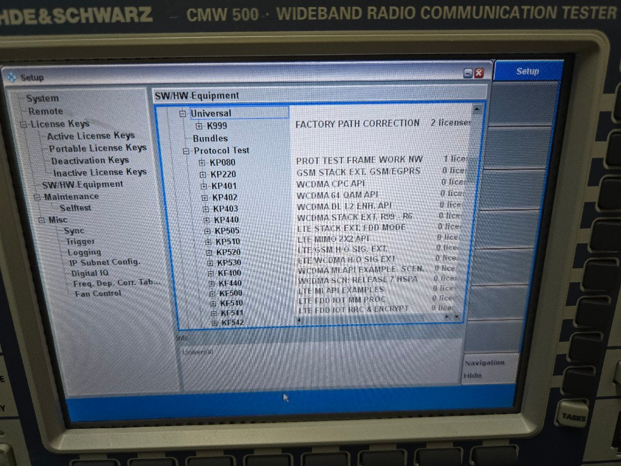Image resolution: width=621 pixels, height=466 pixels.
Task: Collapse the Universal node
Action: (x=182, y=113)
